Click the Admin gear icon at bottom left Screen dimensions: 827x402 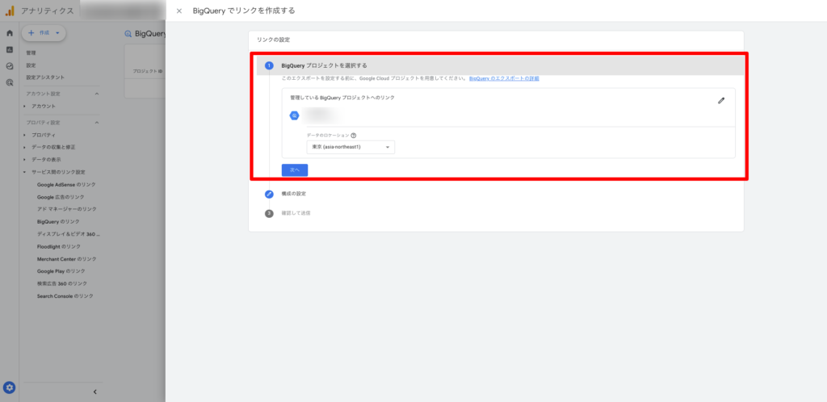pos(10,387)
